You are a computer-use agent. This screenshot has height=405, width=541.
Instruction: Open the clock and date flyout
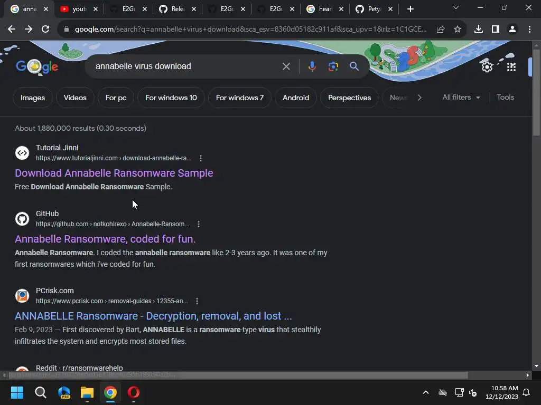pyautogui.click(x=502, y=392)
